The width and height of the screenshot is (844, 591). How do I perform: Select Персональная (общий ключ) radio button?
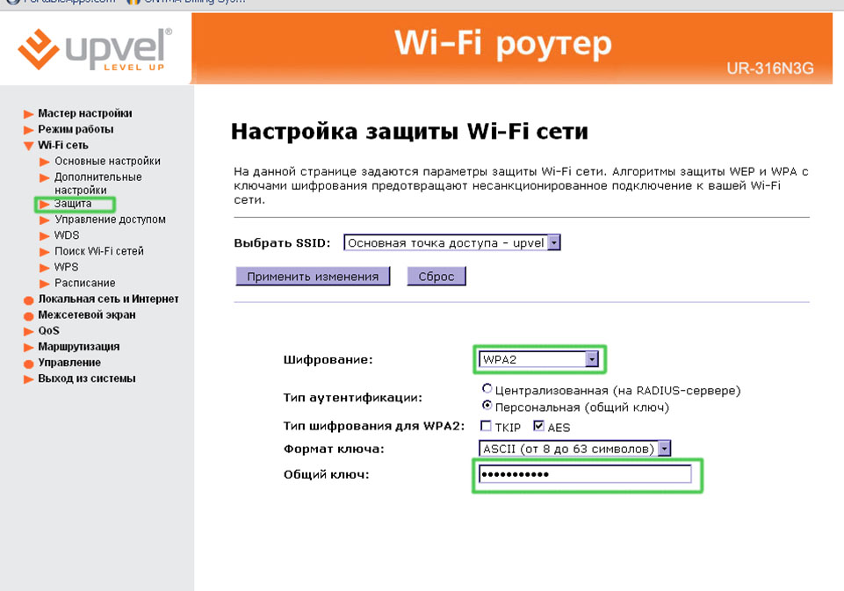click(x=487, y=407)
